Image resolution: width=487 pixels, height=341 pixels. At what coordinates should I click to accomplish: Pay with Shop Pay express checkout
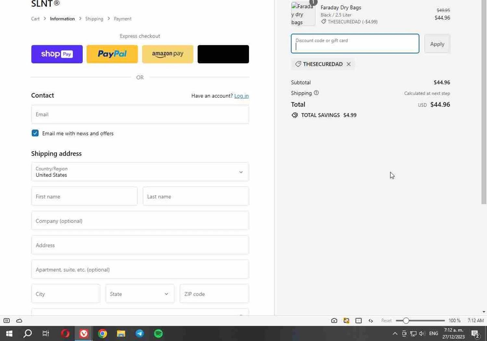(57, 54)
